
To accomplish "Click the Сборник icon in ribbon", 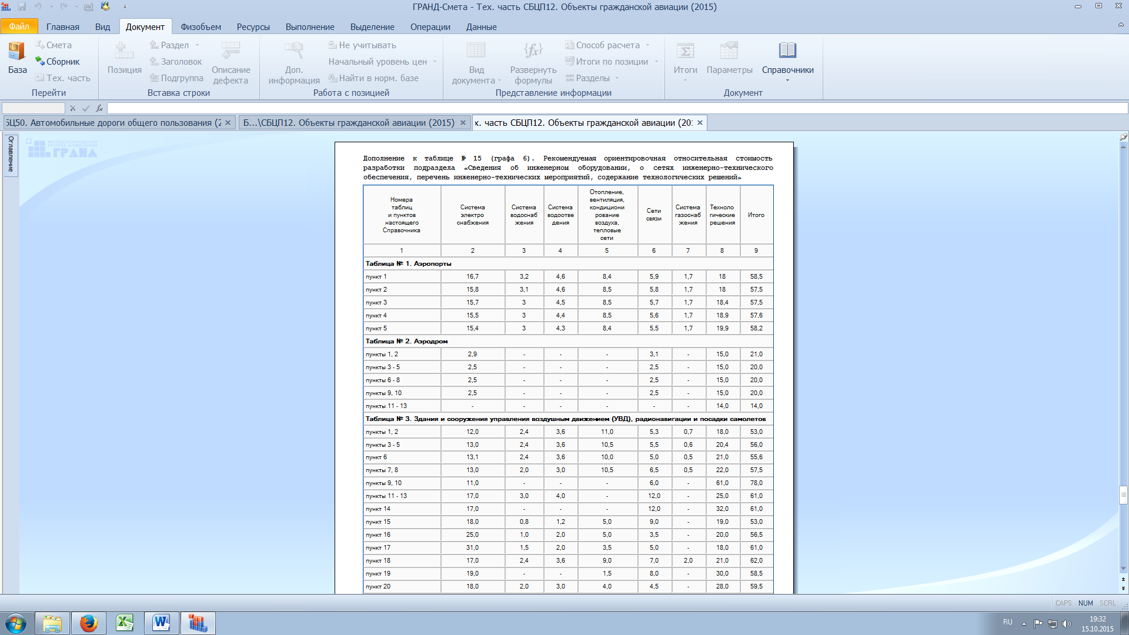I will (40, 61).
